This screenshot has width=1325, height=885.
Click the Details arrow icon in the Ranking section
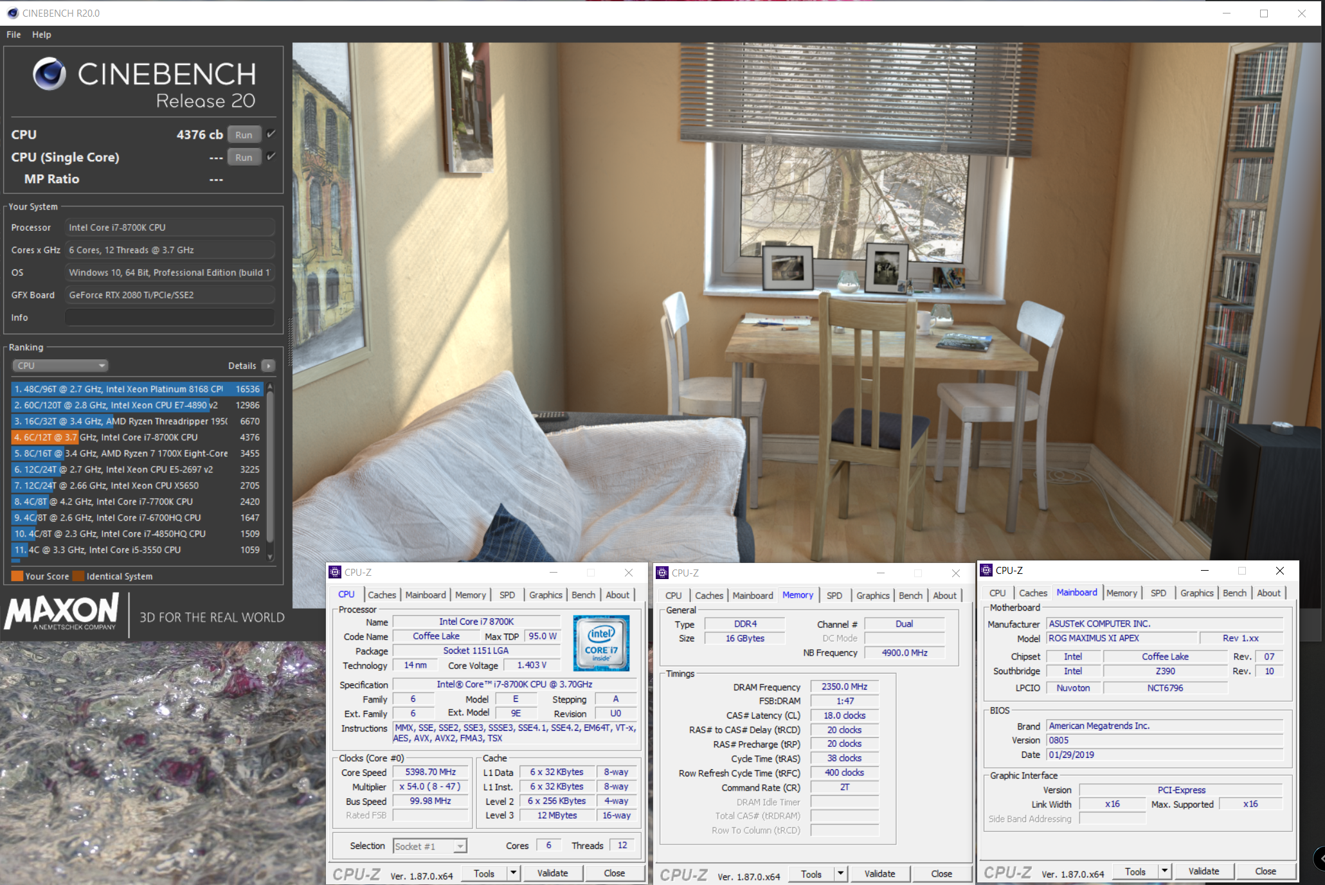[x=268, y=365]
